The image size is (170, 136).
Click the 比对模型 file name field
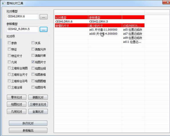[23, 17]
